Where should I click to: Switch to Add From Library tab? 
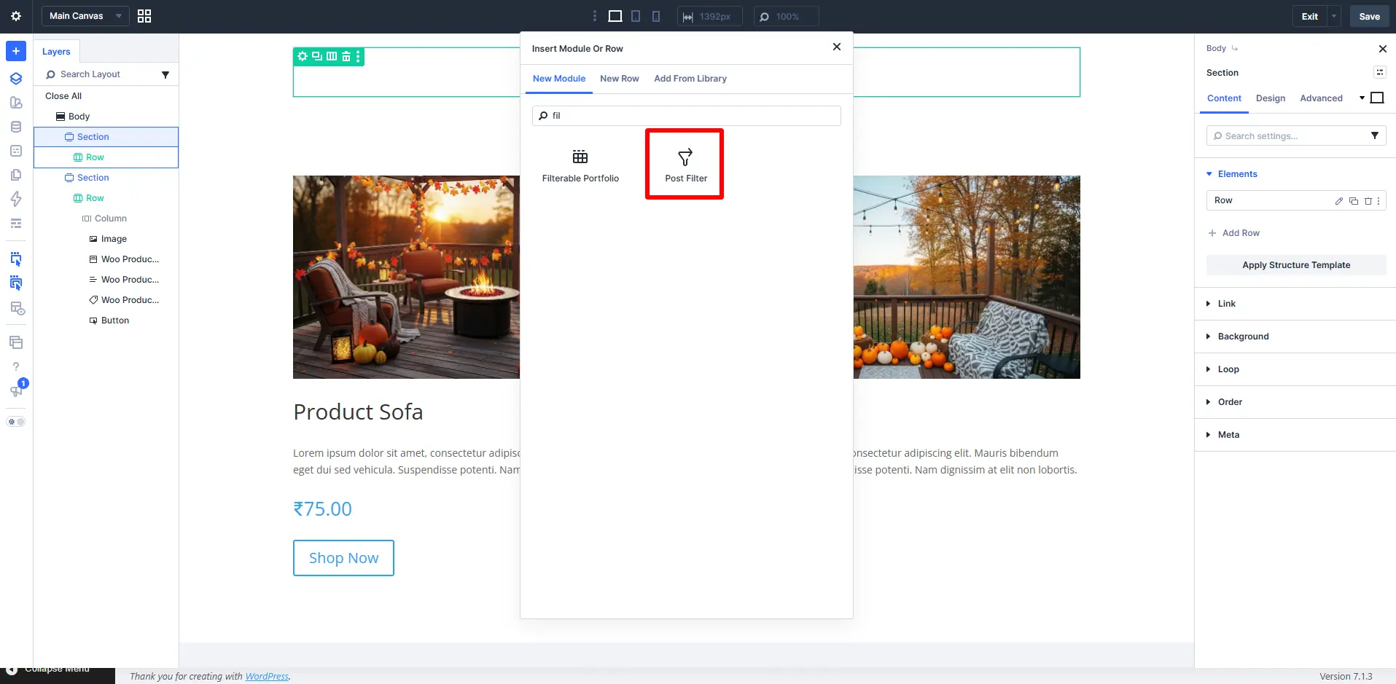(x=690, y=79)
